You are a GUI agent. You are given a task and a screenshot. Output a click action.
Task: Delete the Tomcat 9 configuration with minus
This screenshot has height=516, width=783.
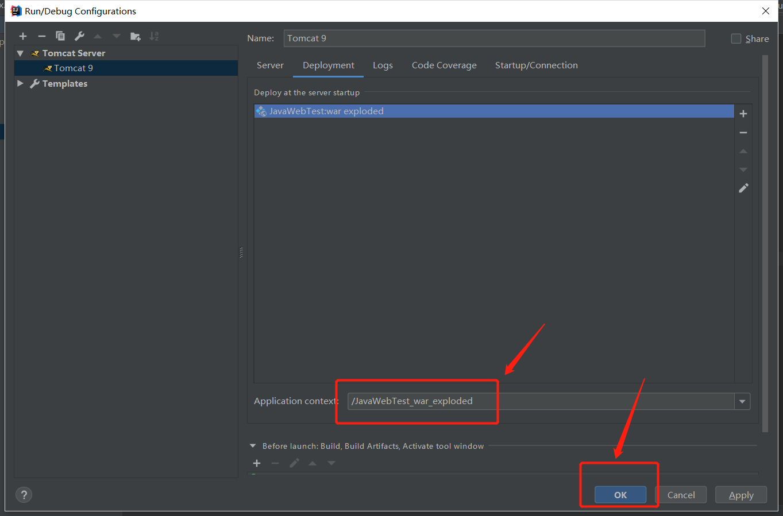[41, 36]
